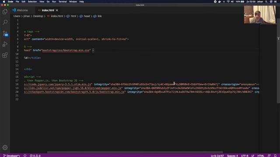Image resolution: width=280 pixels, height=157 pixels.
Task: Open the Explorer view in the activity bar
Action: coord(5,12)
